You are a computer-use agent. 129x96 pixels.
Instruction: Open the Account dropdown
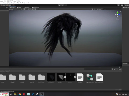pyautogui.click(x=127, y=5)
